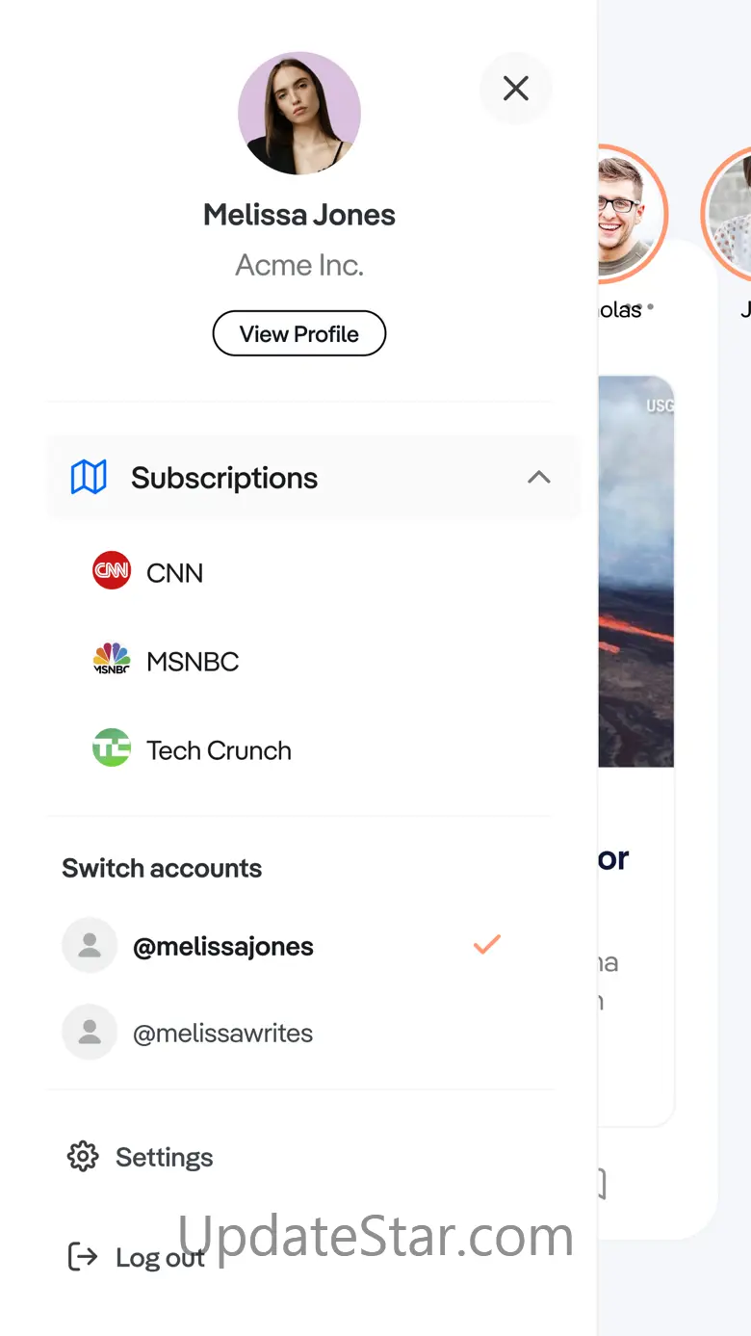Select the @melissajones account
751x1336 pixels.
click(x=223, y=947)
